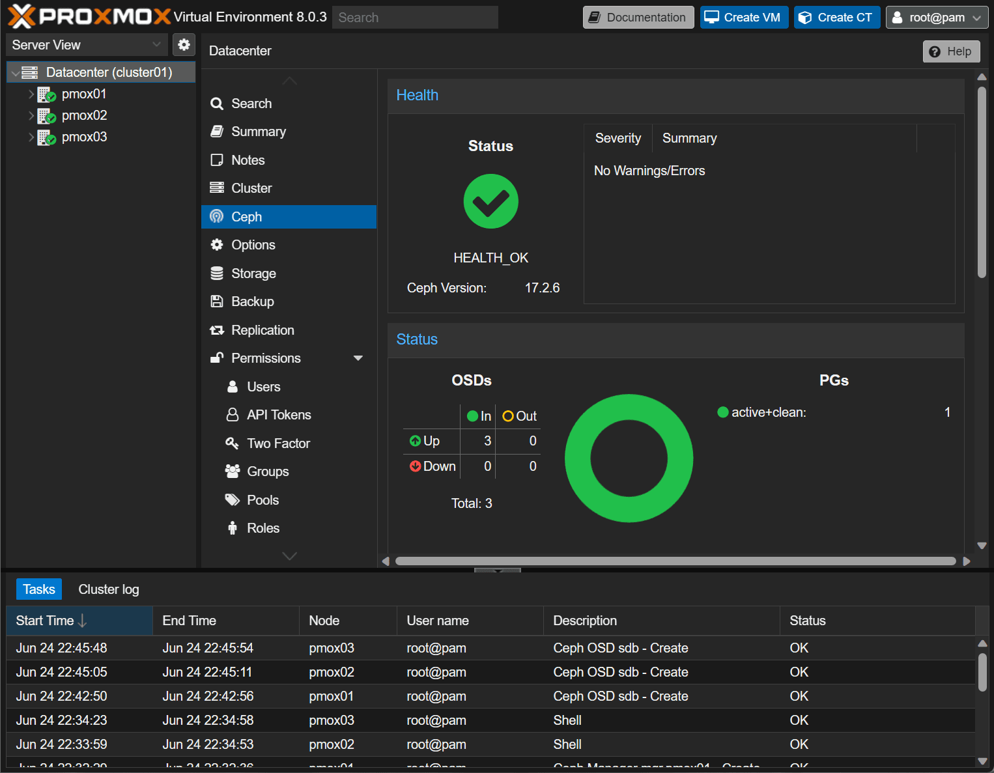Open the Summary panel via its book icon
994x773 pixels.
pyautogui.click(x=217, y=132)
